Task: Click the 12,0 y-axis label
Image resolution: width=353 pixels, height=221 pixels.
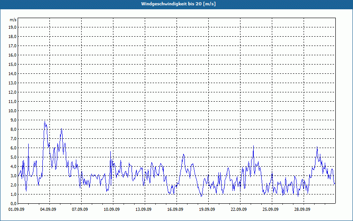Action: (x=12, y=92)
